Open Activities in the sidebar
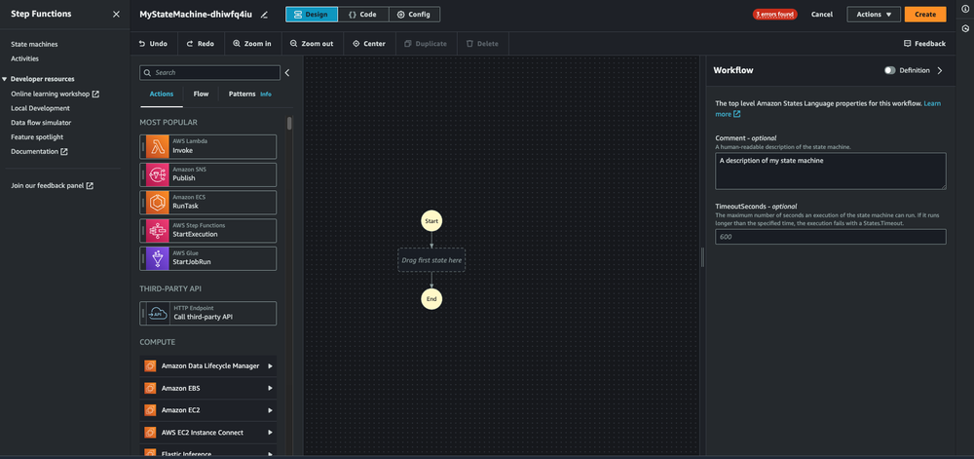Image resolution: width=974 pixels, height=459 pixels. [25, 58]
